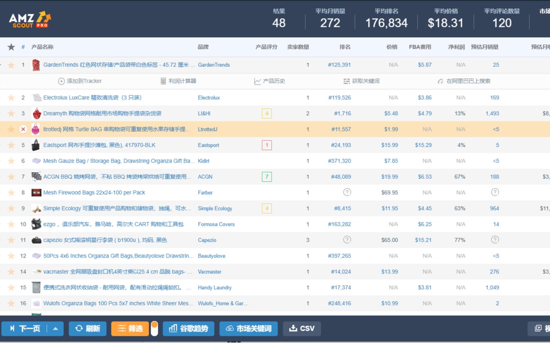Screen dimensions: 550x343
Task: Click rank question-mark icon for capezio row
Action: pos(347,240)
